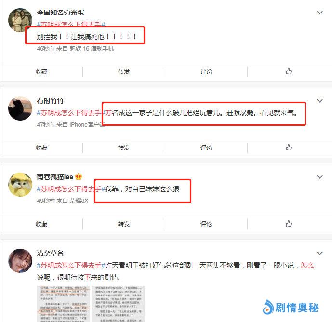Expand options chevron on 全国知名穷光蛋's post
The height and width of the screenshot is (322, 332).
pos(319,13)
